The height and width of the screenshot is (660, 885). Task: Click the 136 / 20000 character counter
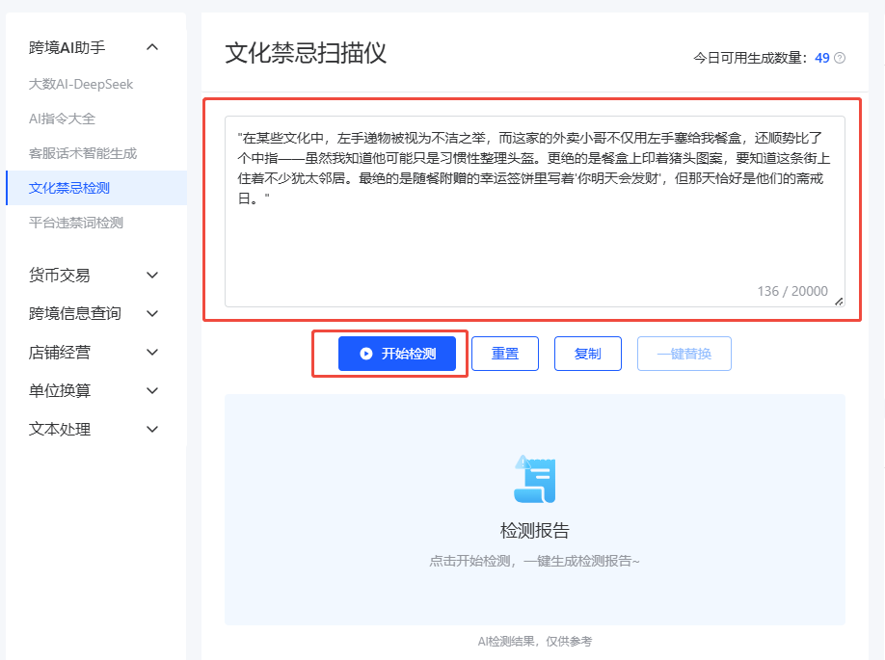pyautogui.click(x=792, y=291)
